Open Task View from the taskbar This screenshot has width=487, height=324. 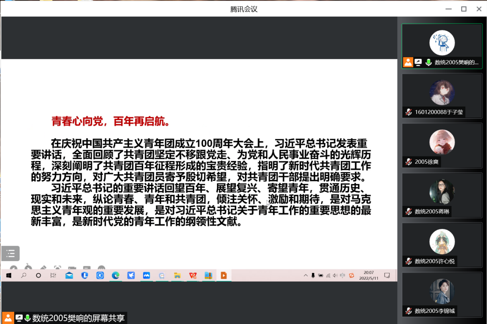click(x=53, y=275)
